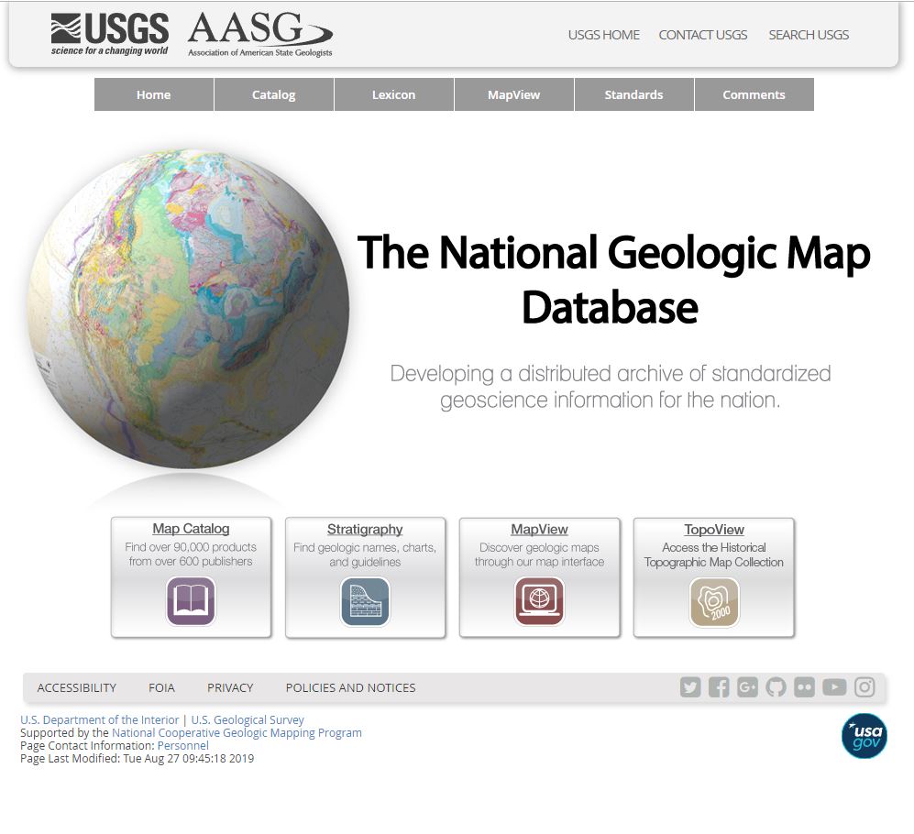Click the purple Map Catalog book icon
Image resolution: width=914 pixels, height=834 pixels.
point(191,601)
